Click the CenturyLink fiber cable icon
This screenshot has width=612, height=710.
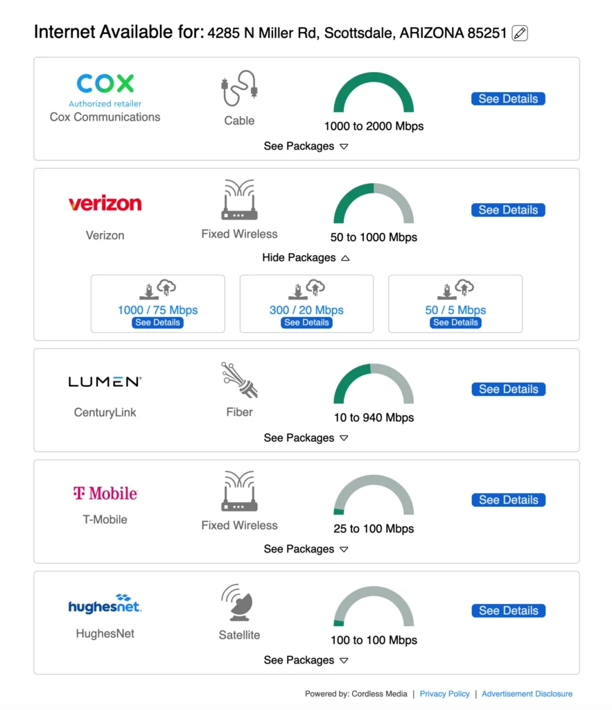(x=239, y=380)
